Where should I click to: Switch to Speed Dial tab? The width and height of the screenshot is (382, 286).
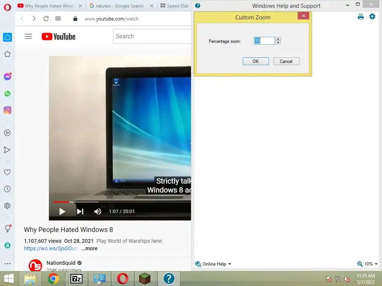pos(174,6)
